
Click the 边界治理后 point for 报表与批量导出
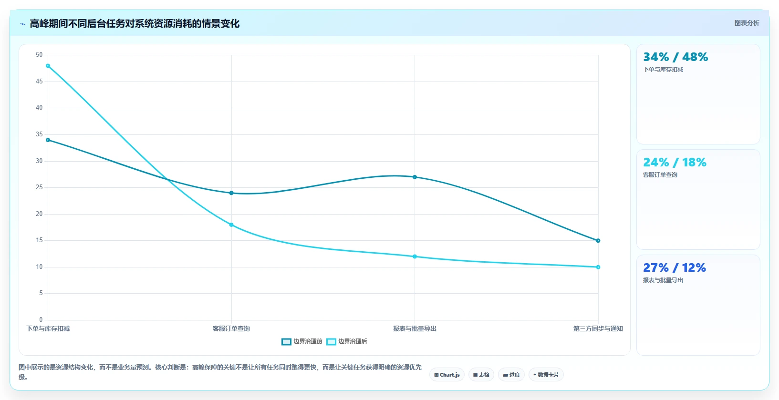pyautogui.click(x=415, y=256)
